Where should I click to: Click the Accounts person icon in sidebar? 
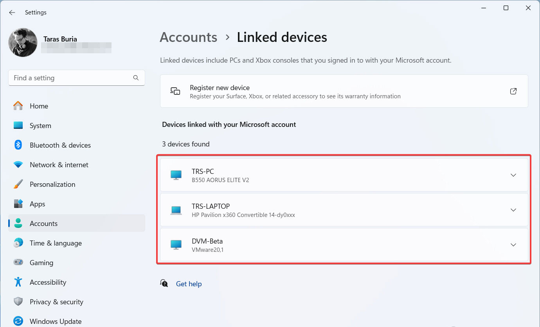[x=18, y=223]
